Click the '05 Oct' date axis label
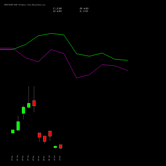 (x=44, y=158)
